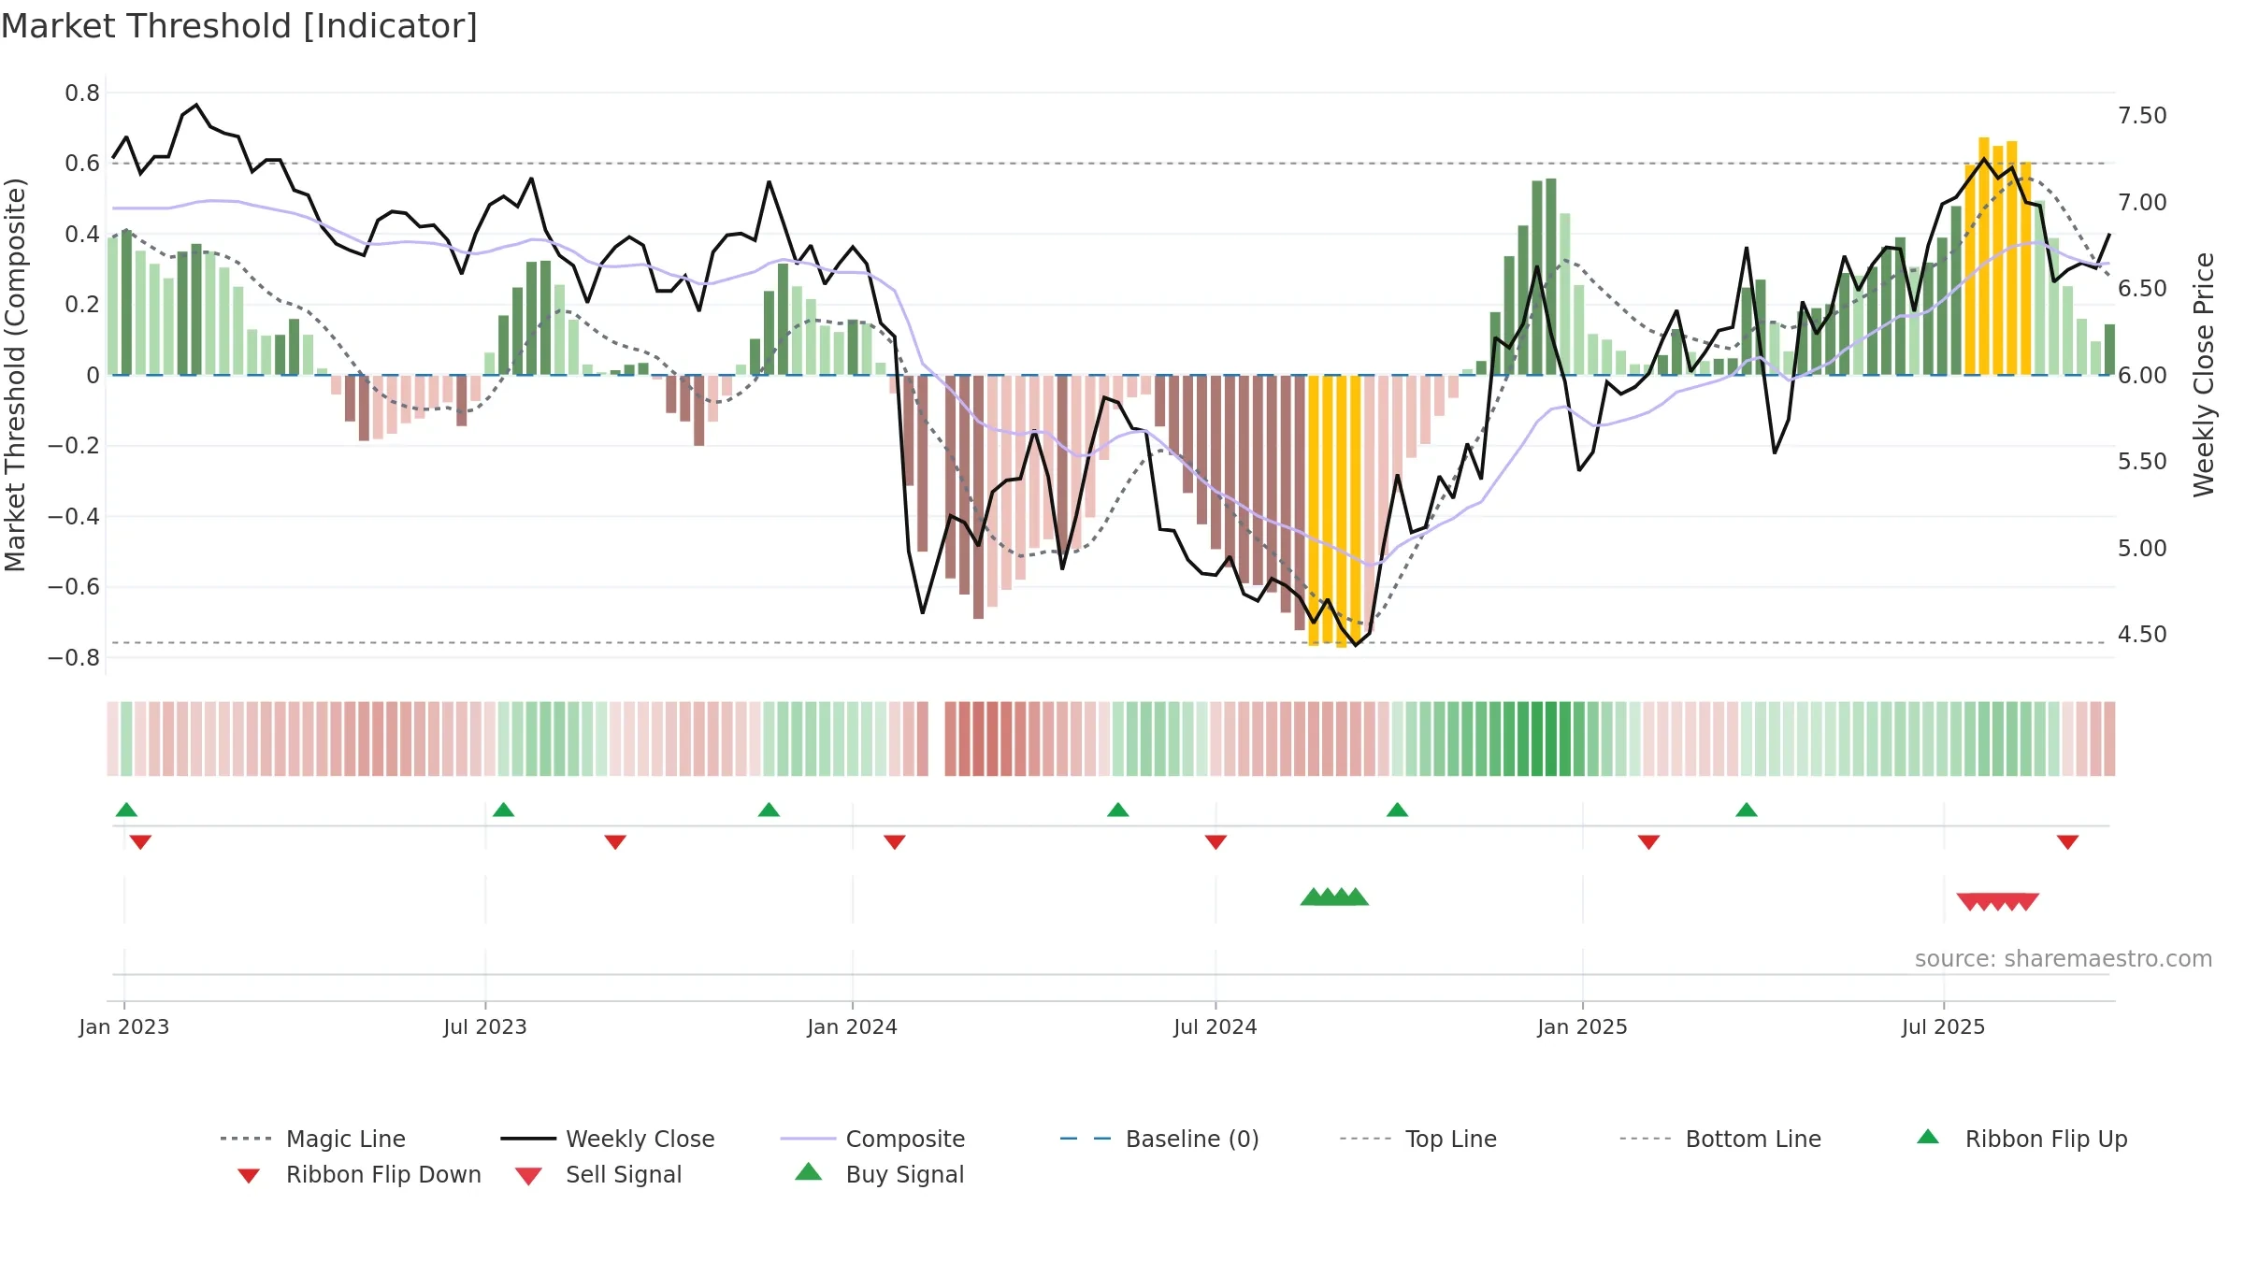2244x1262 pixels.
Task: Click the 0.6 left axis tick label
Action: [x=82, y=164]
